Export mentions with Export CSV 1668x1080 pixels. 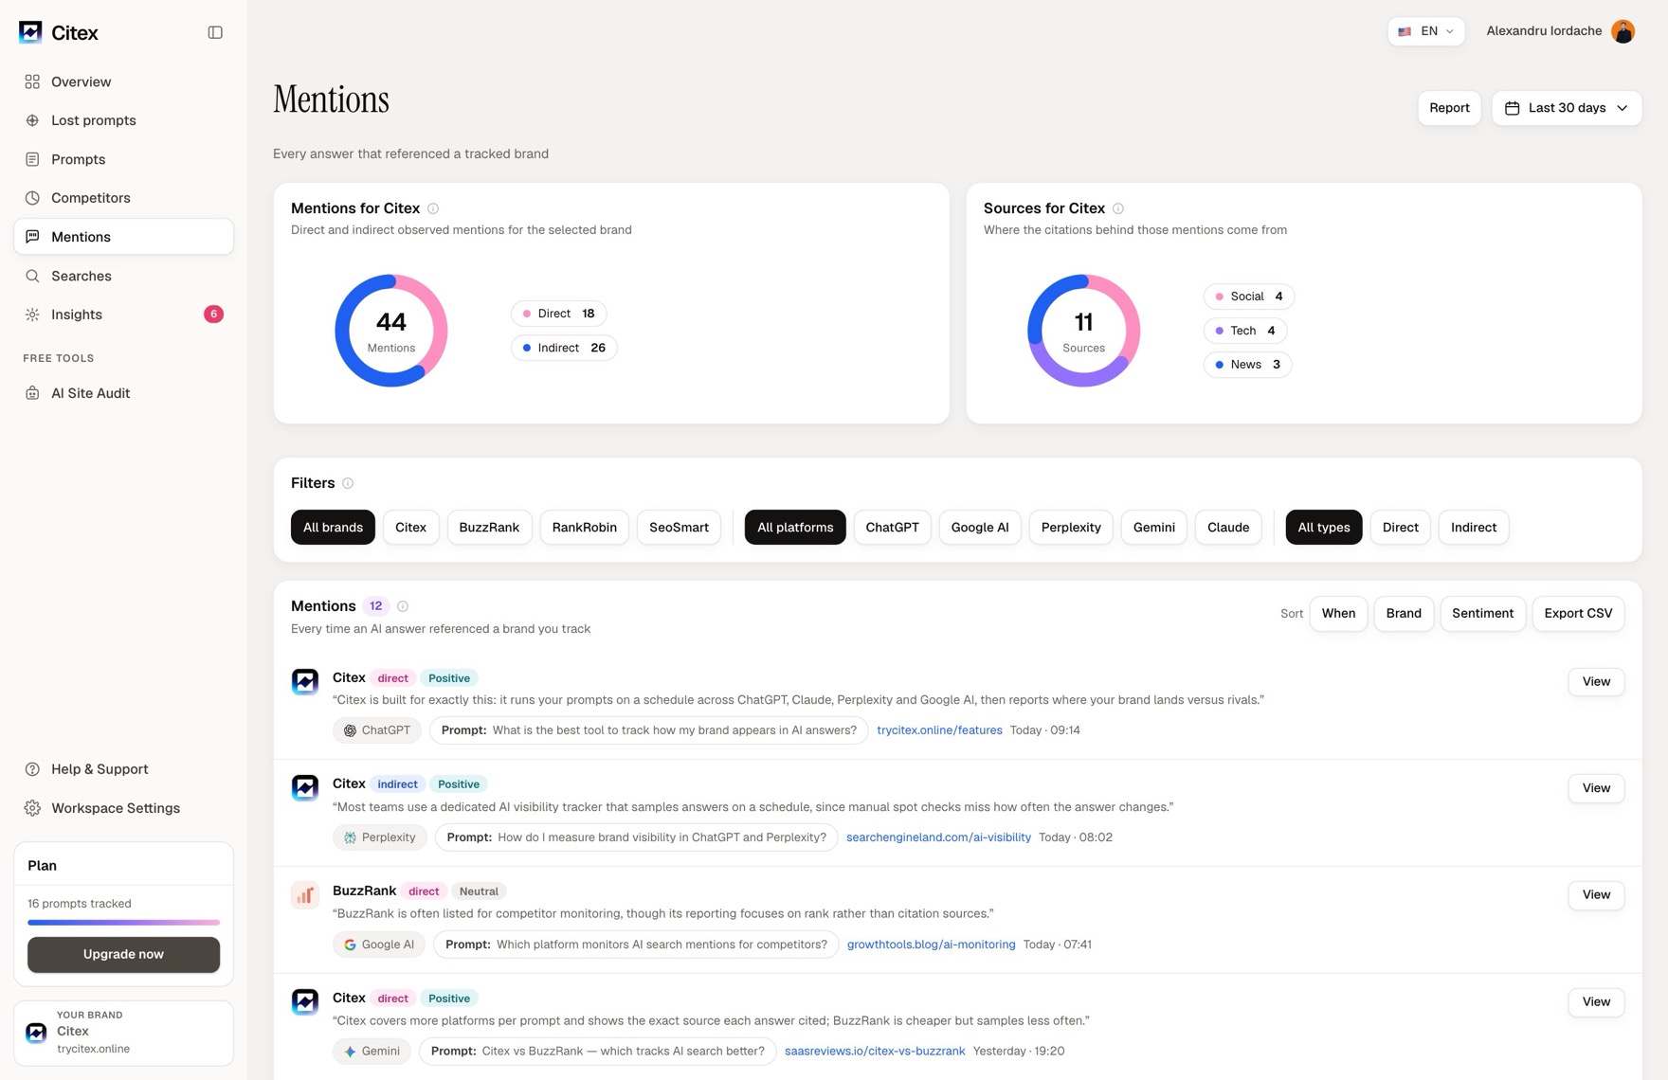point(1578,614)
